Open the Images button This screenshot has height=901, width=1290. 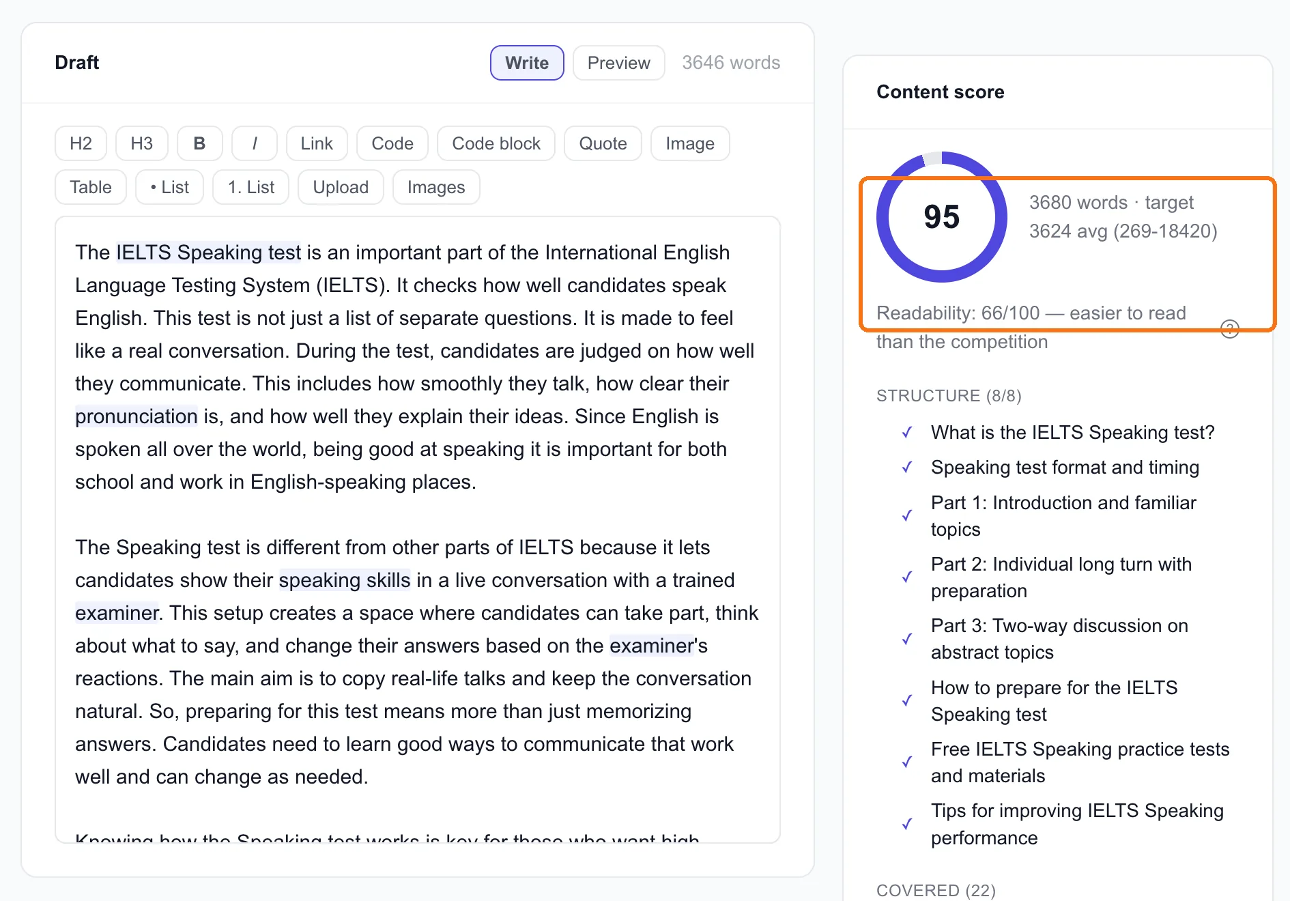click(x=436, y=187)
